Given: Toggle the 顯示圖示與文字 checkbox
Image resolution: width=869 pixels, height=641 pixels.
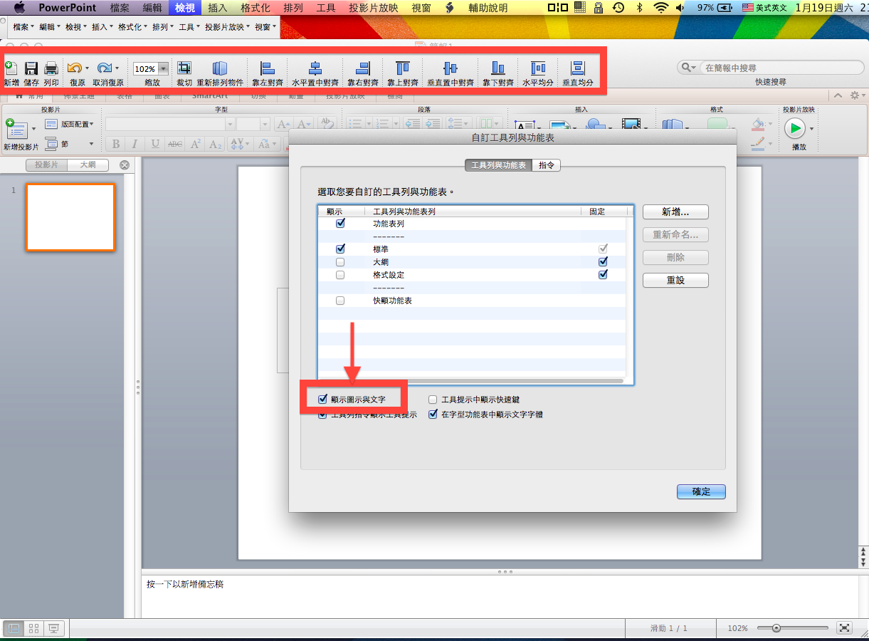Looking at the screenshot, I should point(323,400).
